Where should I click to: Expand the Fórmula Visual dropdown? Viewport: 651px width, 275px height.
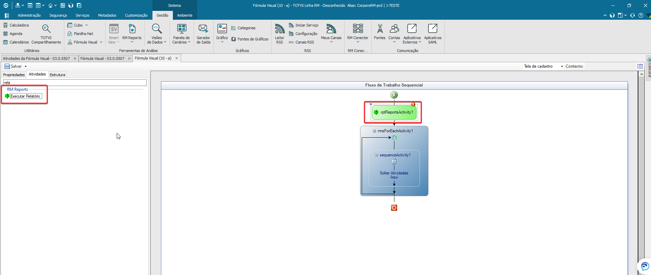(x=101, y=42)
